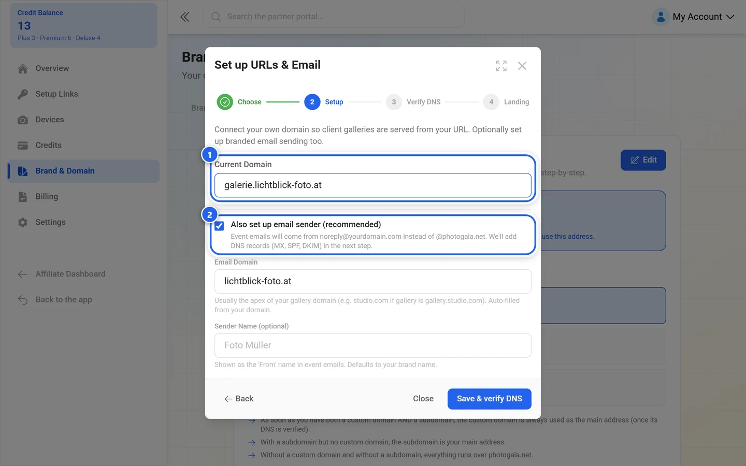
Task: Expand the dialog to fullscreen
Action: pos(501,66)
